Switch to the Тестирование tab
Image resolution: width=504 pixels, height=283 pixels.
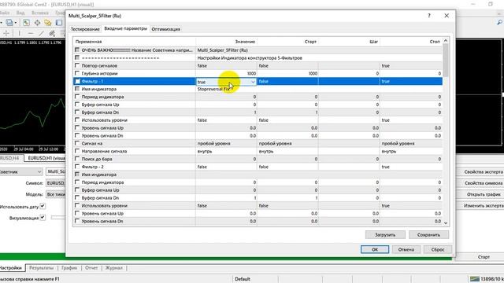coord(85,29)
